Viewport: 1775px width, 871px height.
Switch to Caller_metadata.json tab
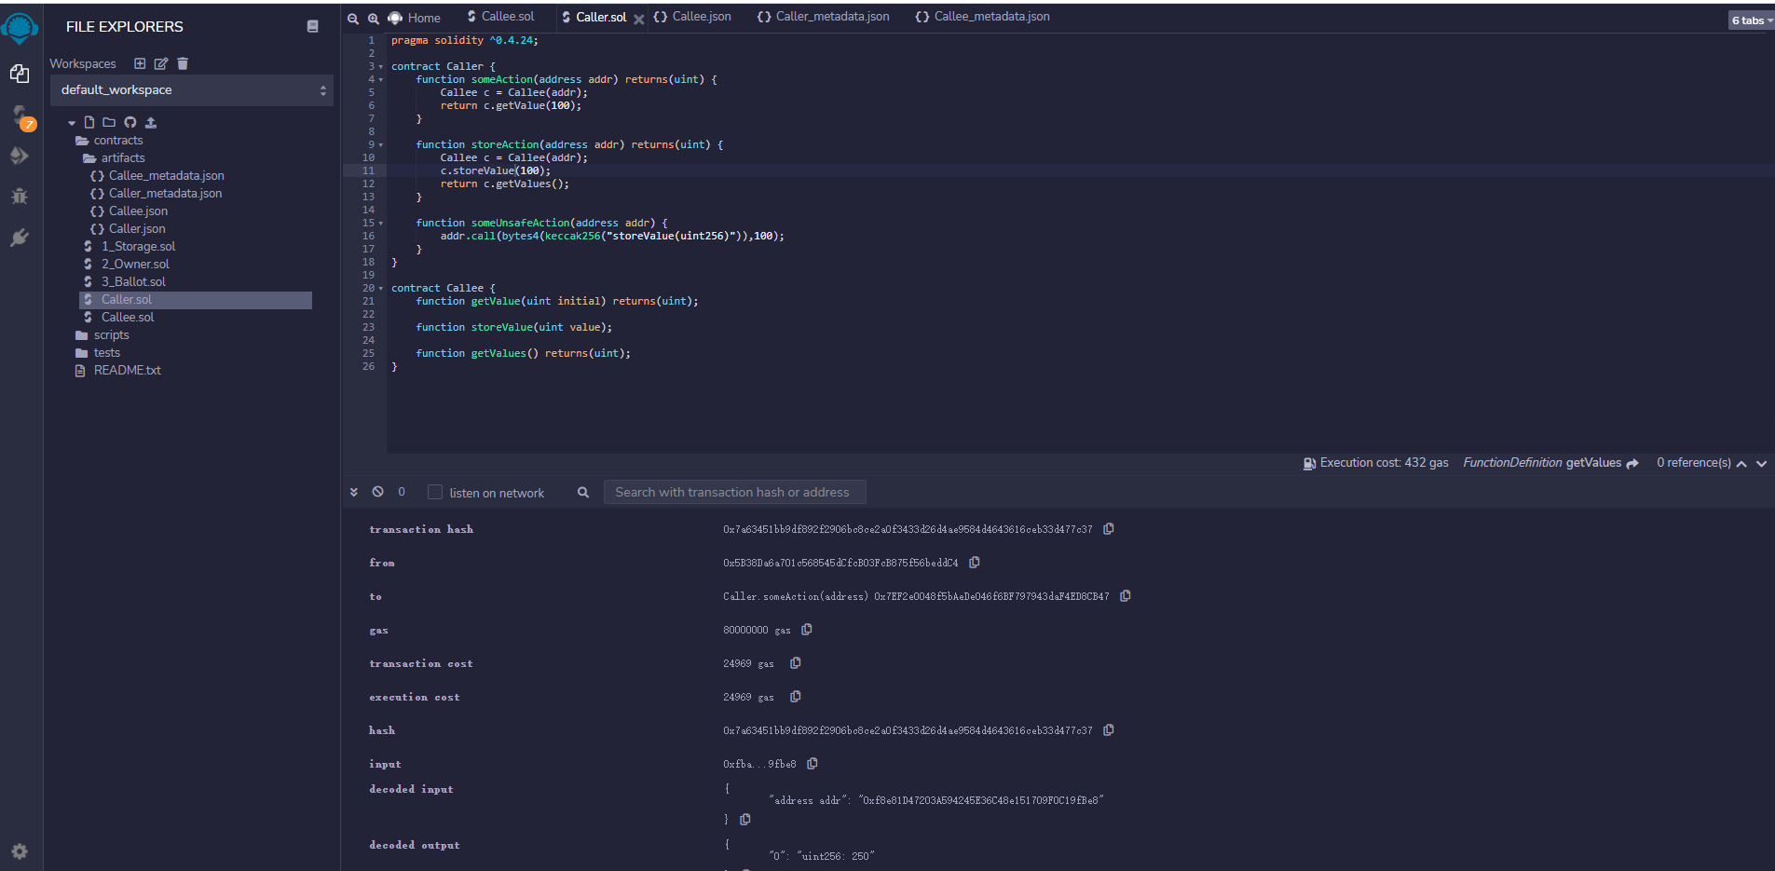[x=824, y=17]
